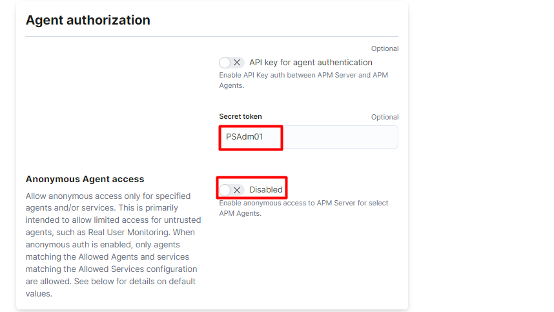The image size is (554, 312).
Task: Enable the API key authentication toggle
Action: click(231, 63)
